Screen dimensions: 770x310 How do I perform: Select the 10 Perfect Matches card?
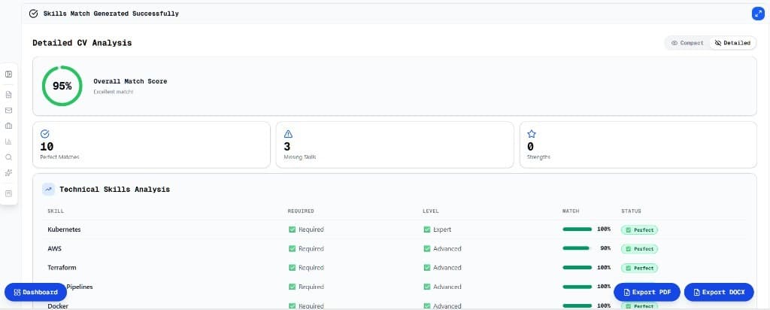point(151,145)
